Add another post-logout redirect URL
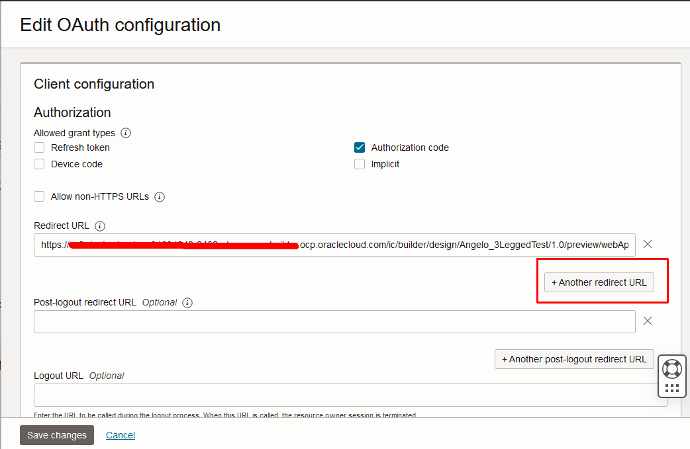Image resolution: width=690 pixels, height=449 pixels. [x=574, y=359]
